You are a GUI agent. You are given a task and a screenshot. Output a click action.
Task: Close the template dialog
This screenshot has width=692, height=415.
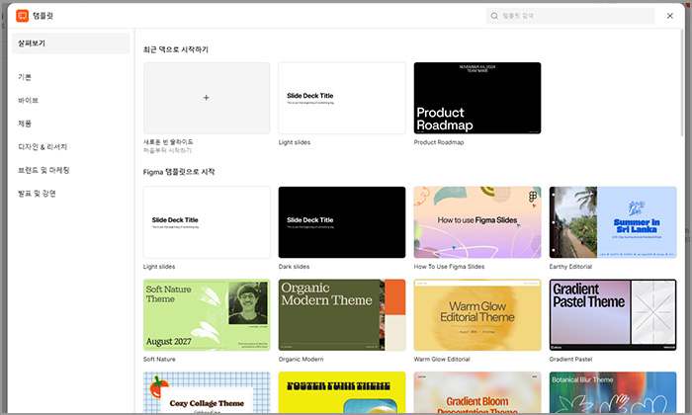670,16
